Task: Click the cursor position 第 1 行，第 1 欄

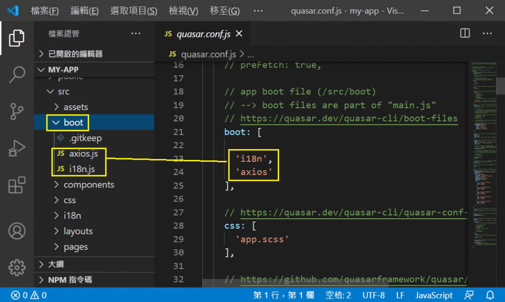Action: [284, 295]
